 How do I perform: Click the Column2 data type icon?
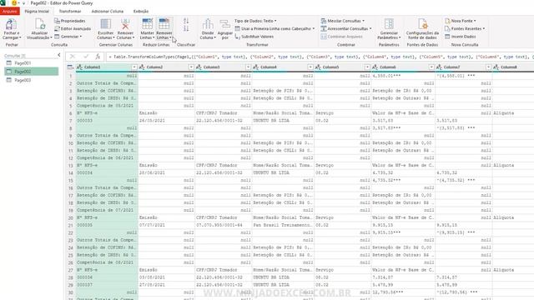pyautogui.click(x=143, y=67)
